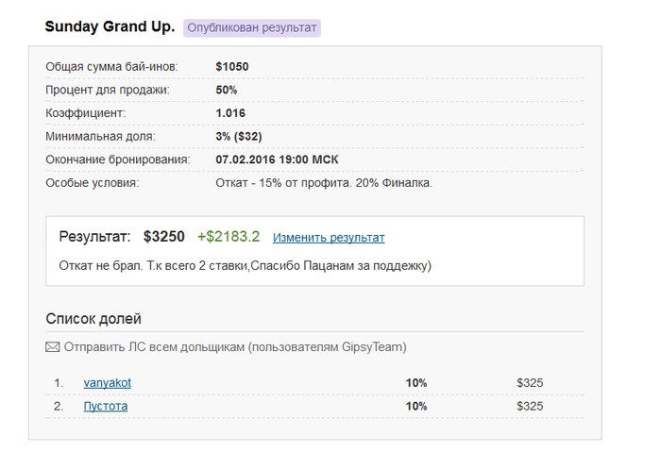
Task: Click the "Опубликован результат" status badge
Action: click(x=252, y=28)
